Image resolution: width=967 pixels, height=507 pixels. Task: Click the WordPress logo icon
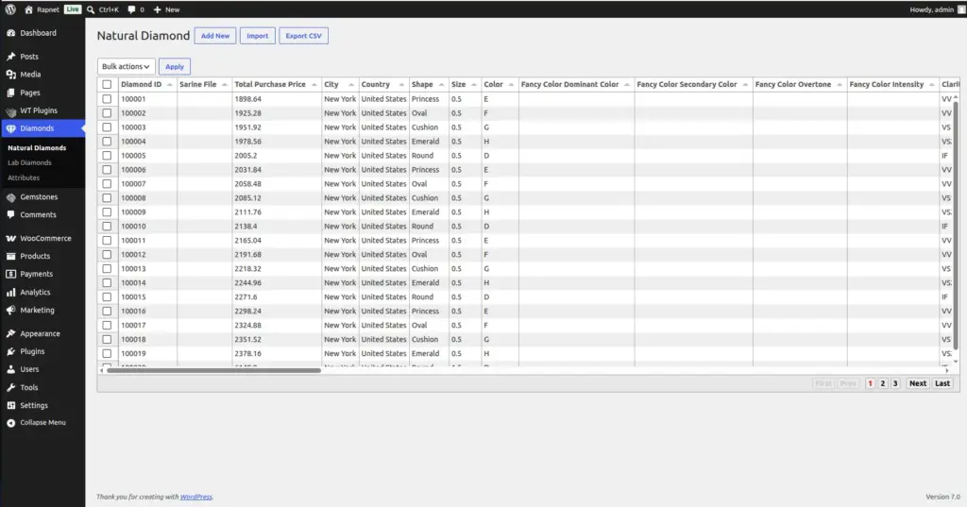10,9
